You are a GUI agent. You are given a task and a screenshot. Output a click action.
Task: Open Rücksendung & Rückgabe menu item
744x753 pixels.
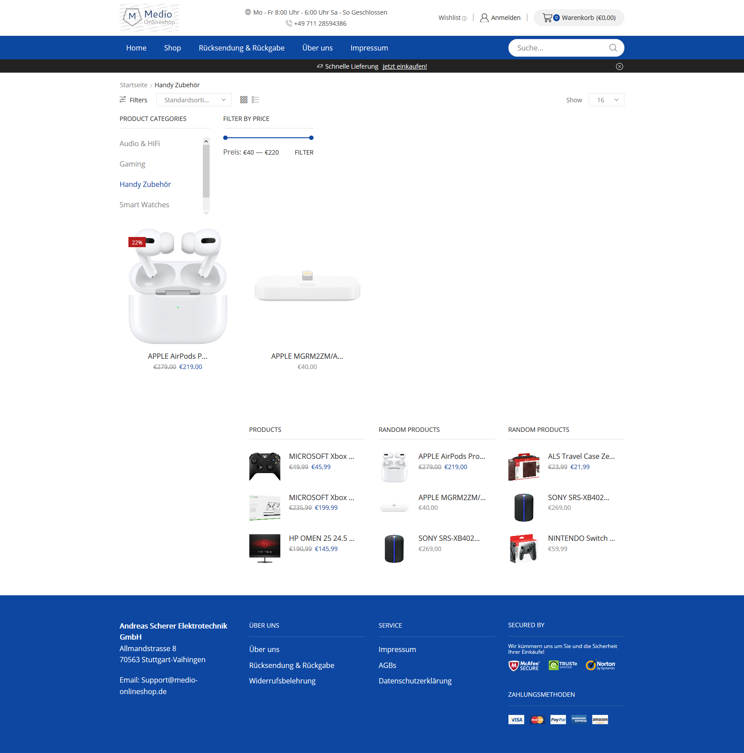coord(242,48)
